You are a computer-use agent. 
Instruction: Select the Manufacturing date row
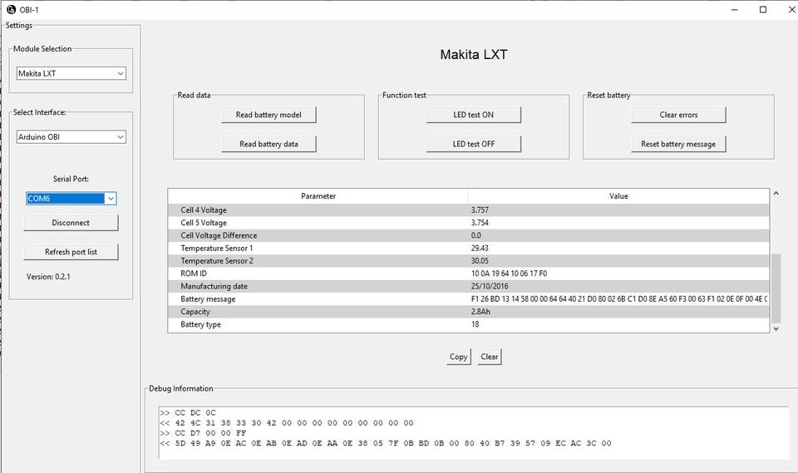(468, 286)
